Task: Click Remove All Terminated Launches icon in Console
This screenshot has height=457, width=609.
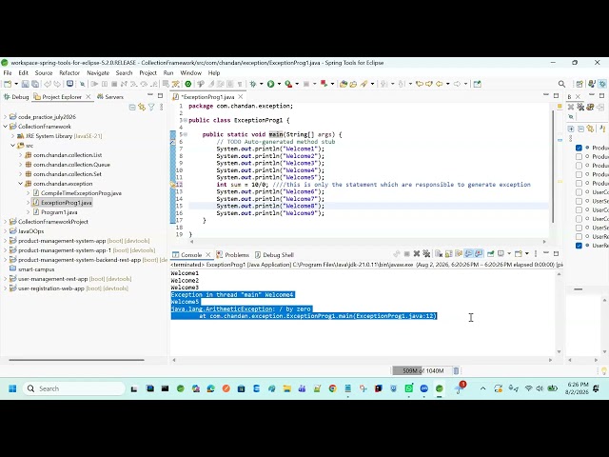Action: (426, 254)
